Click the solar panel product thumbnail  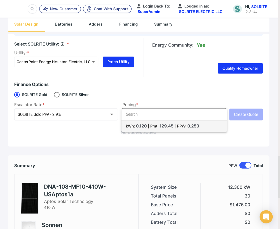click(x=30, y=198)
